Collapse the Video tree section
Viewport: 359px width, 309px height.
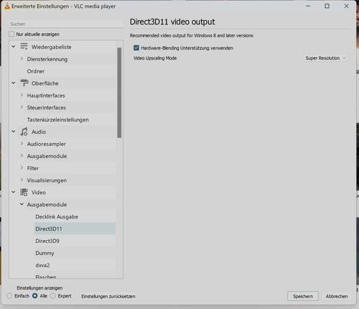[x=14, y=192]
